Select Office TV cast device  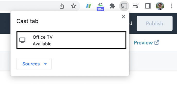[71, 40]
